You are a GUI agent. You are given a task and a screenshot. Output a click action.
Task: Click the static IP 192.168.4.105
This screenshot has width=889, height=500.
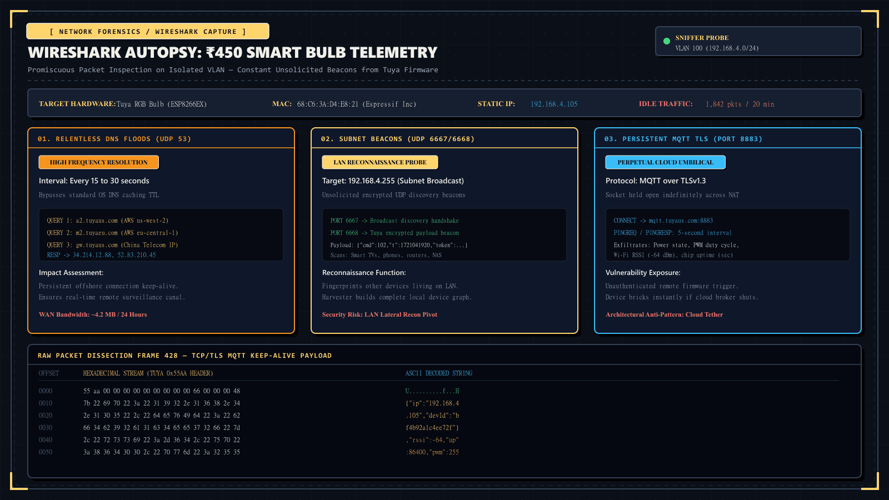coord(554,104)
